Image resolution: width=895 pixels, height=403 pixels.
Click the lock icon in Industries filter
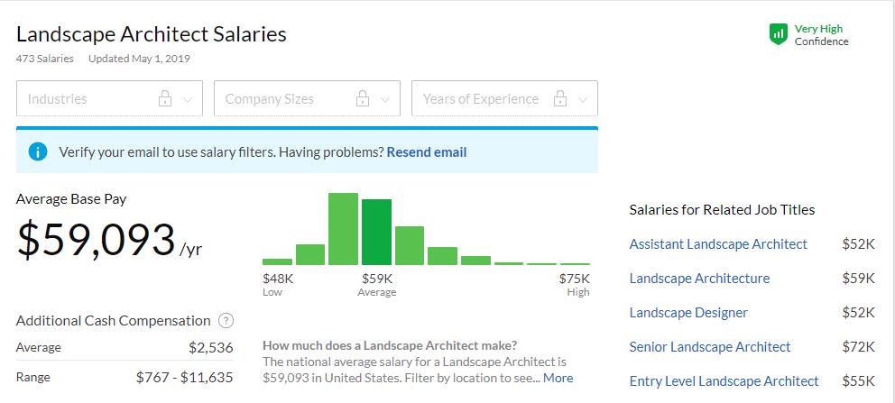(165, 98)
